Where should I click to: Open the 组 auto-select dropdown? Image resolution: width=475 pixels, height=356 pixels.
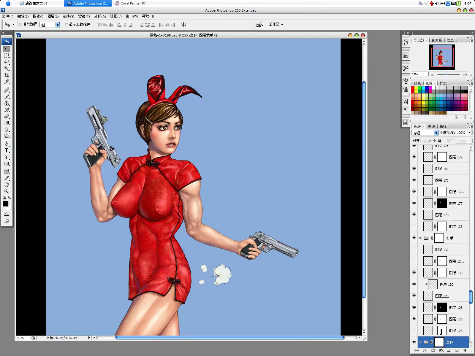point(50,25)
